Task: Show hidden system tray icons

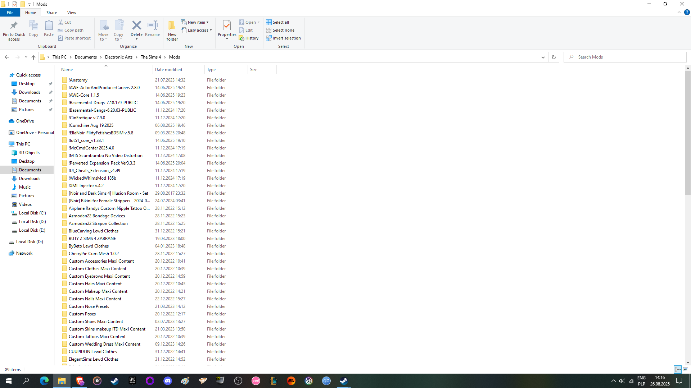Action: click(613, 381)
